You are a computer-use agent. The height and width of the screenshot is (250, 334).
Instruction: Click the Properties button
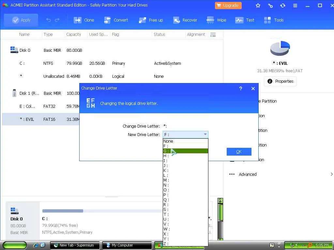pyautogui.click(x=280, y=81)
